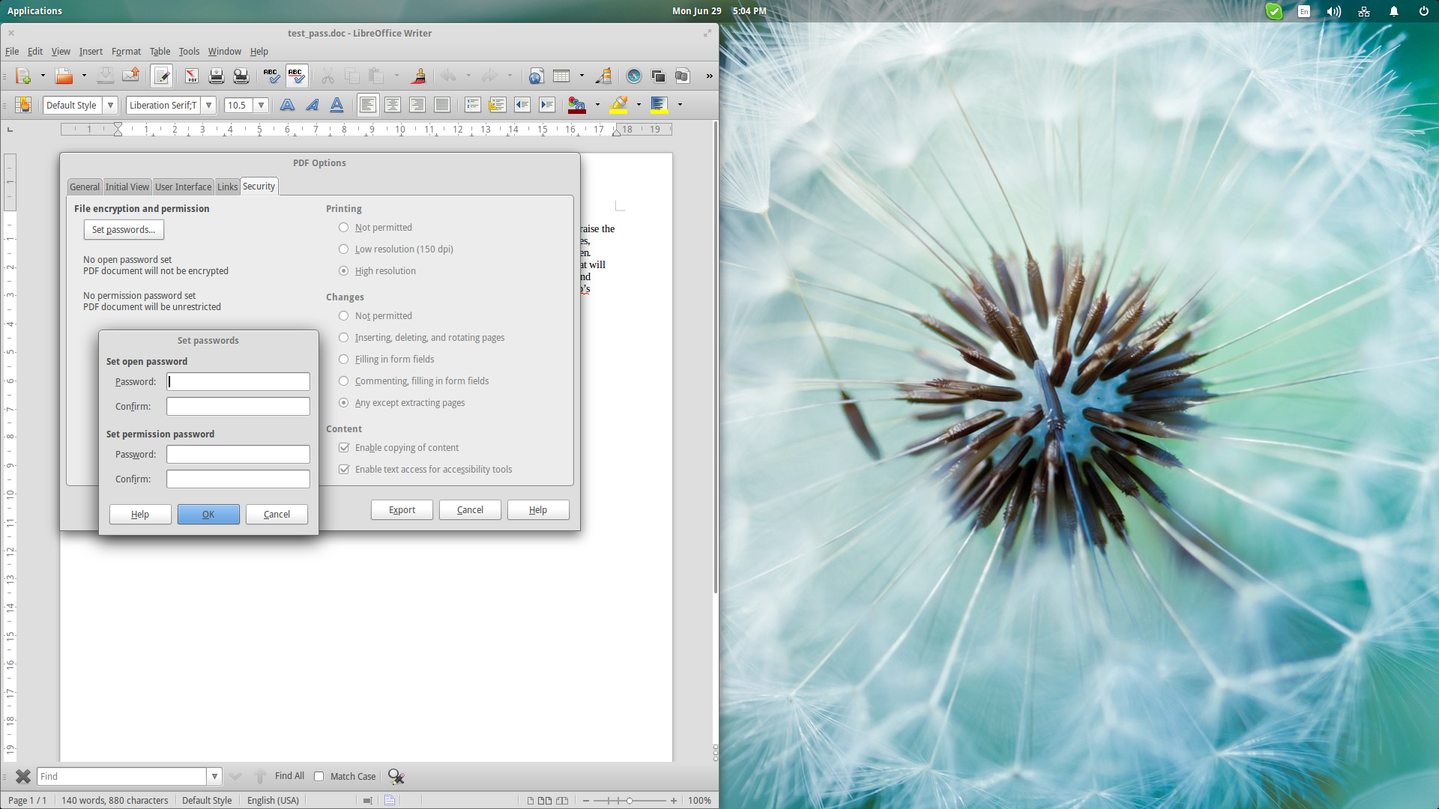Click the Italic formatting icon
Screen dimensions: 1439x809
tap(312, 105)
